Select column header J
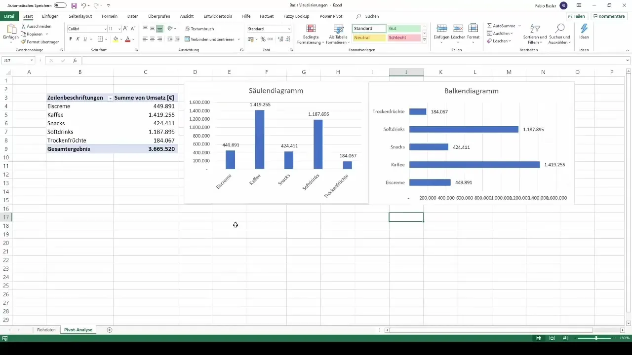The width and height of the screenshot is (632, 355). [x=406, y=72]
